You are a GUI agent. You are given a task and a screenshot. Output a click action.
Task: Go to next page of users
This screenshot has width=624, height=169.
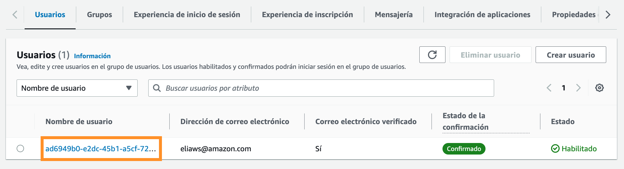click(x=578, y=88)
